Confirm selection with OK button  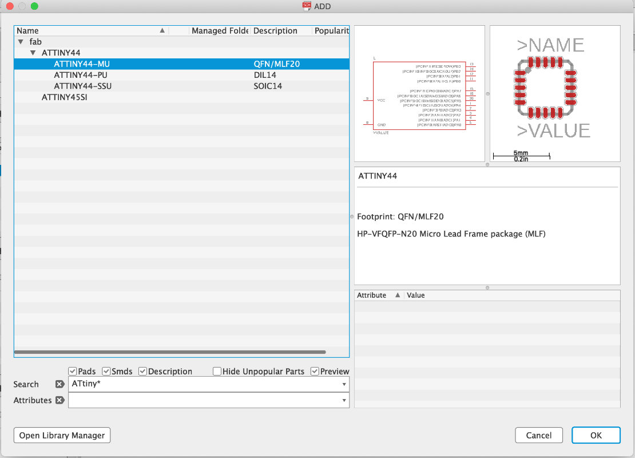click(x=596, y=435)
